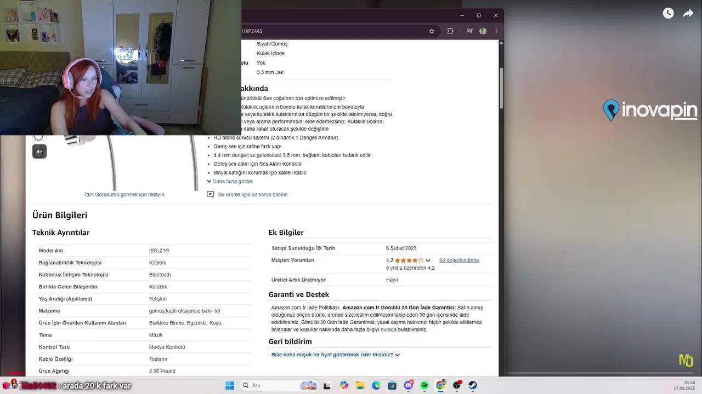Open Bu ürünle ilgili bir sorun bildirin link
Viewport: 702px width, 394px height.
pyautogui.click(x=253, y=194)
